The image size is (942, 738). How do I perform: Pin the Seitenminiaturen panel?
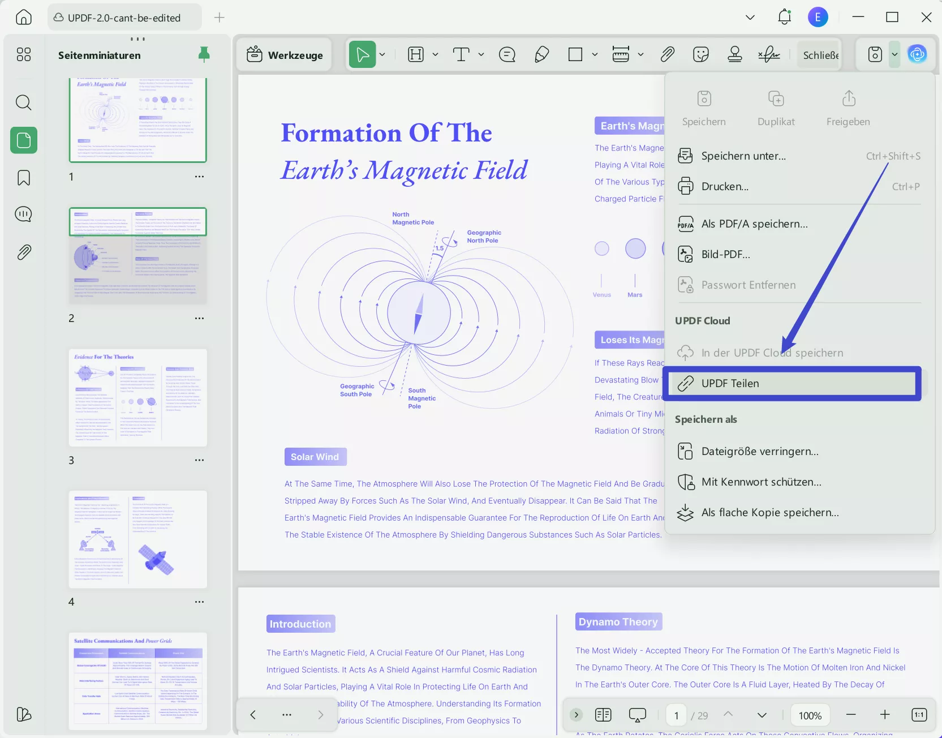(x=204, y=54)
